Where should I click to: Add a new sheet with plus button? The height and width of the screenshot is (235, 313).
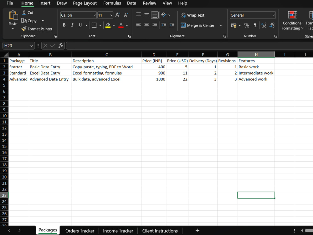click(197, 230)
